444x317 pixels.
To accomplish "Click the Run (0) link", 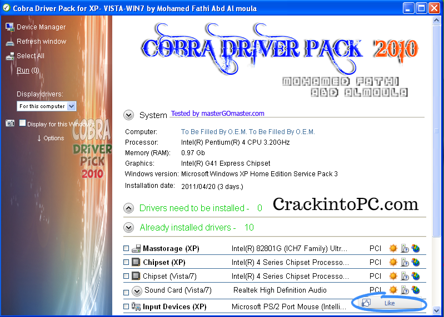I will (28, 70).
